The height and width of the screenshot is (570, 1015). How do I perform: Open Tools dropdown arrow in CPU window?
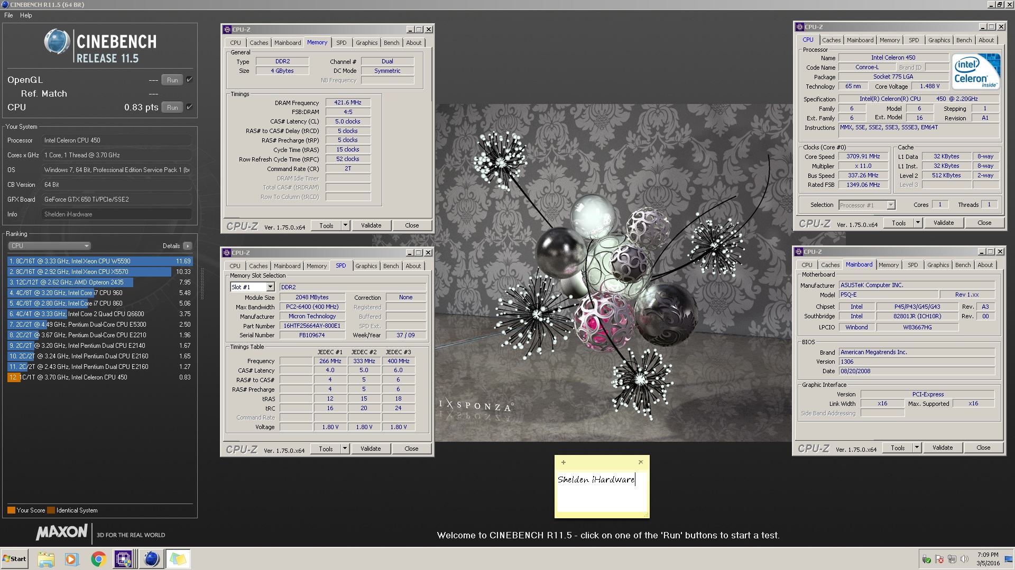tap(918, 223)
